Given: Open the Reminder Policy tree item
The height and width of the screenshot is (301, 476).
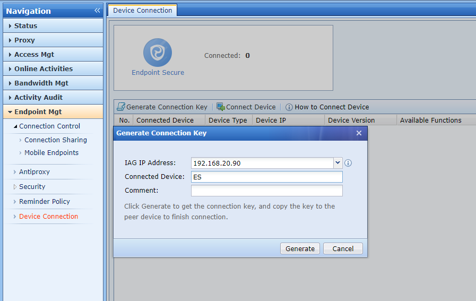Looking at the screenshot, I should coord(45,201).
